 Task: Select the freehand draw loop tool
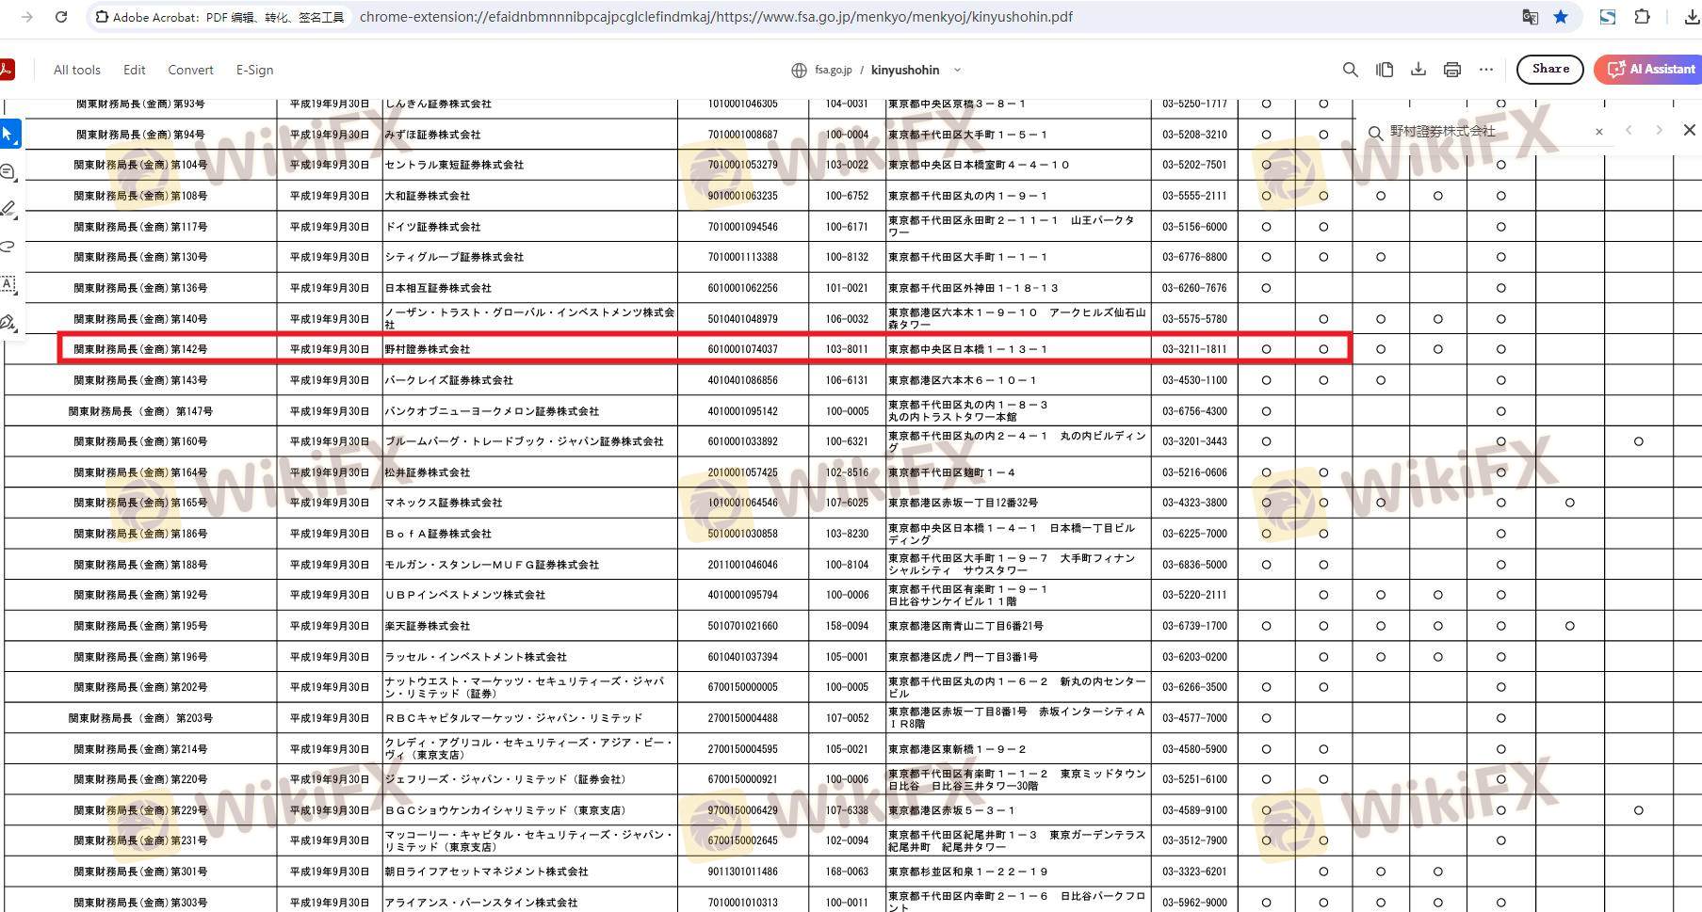coord(8,247)
